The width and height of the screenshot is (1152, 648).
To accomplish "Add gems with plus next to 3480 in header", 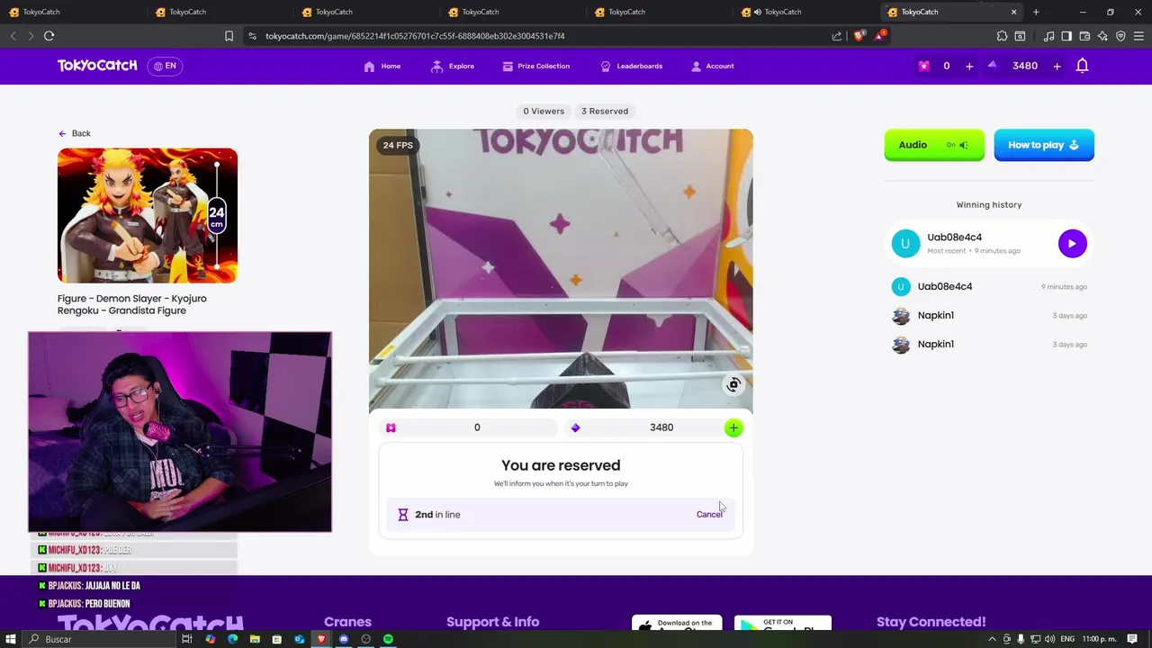I will click(x=1057, y=66).
